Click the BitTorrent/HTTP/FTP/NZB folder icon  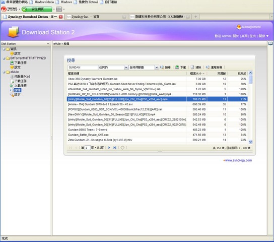[8, 58]
